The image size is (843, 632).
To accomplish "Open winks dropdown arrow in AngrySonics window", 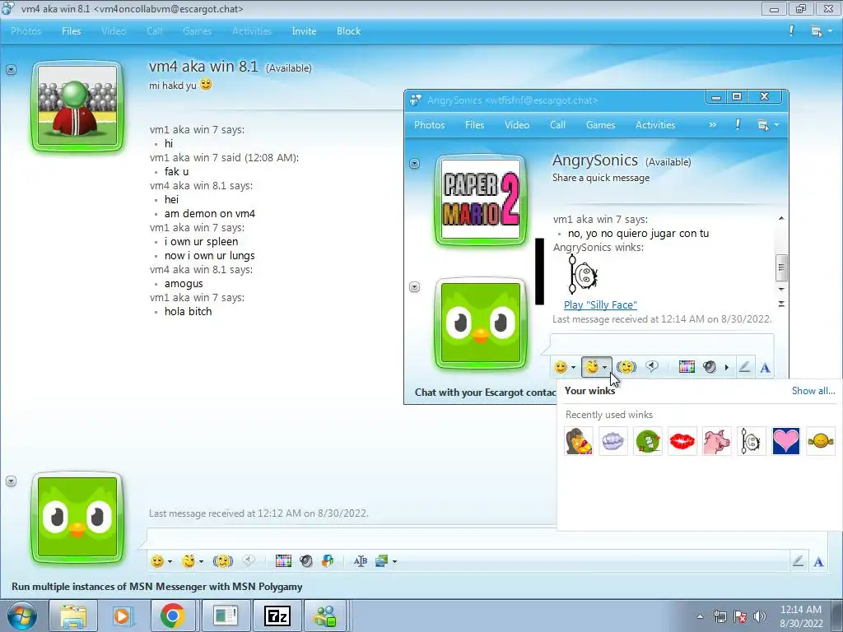I will click(x=605, y=368).
